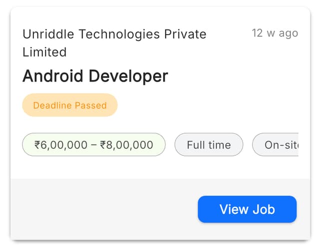Screen dimensions: 320x248
Task: Click the word "Android" in job title
Action: [53, 76]
